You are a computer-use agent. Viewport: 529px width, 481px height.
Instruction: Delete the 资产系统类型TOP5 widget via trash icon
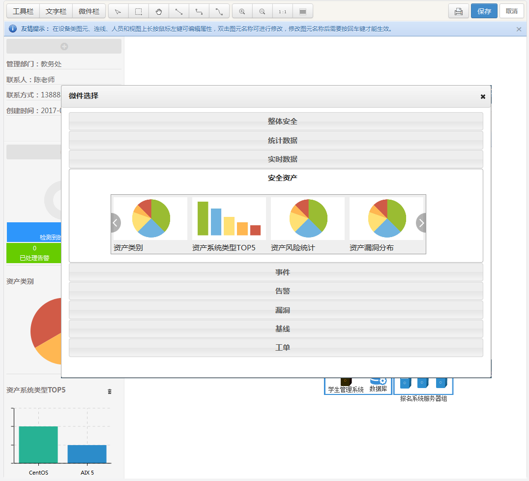(x=109, y=391)
